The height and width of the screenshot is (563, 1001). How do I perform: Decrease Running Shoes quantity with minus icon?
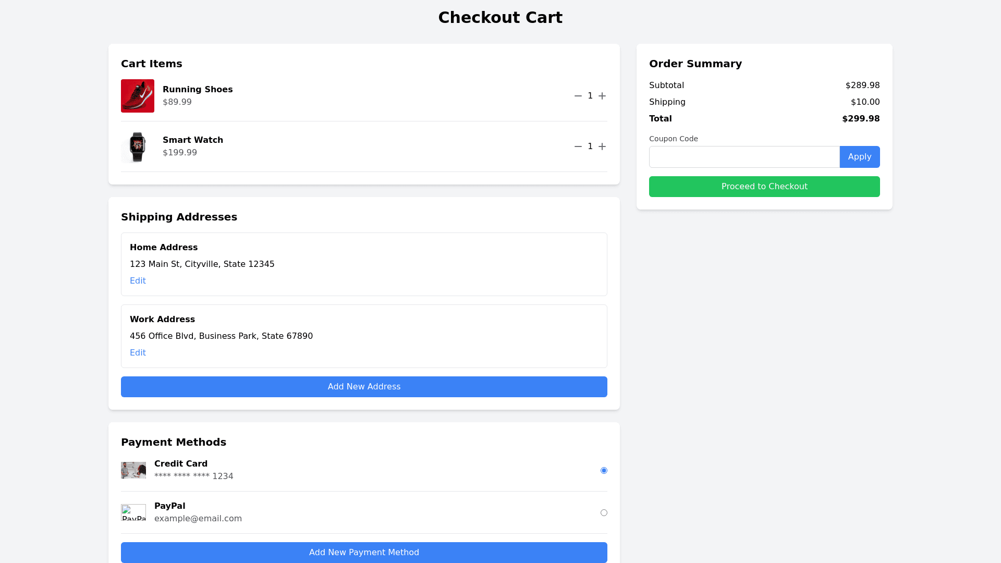578,96
